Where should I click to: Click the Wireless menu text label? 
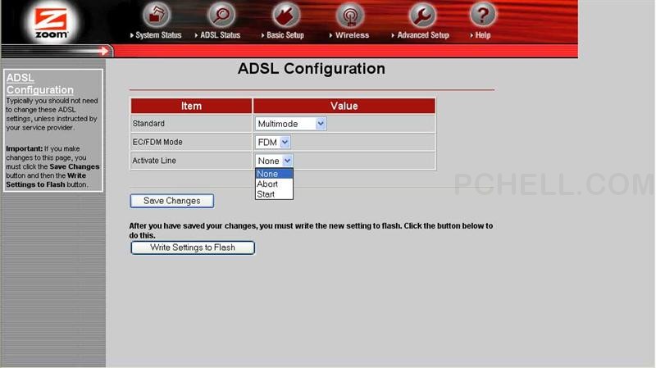point(352,35)
